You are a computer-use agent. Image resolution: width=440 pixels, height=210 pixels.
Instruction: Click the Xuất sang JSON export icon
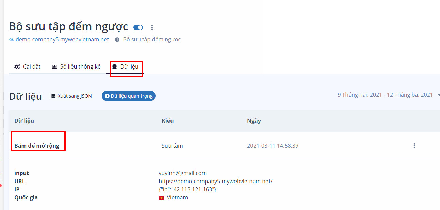(x=53, y=96)
